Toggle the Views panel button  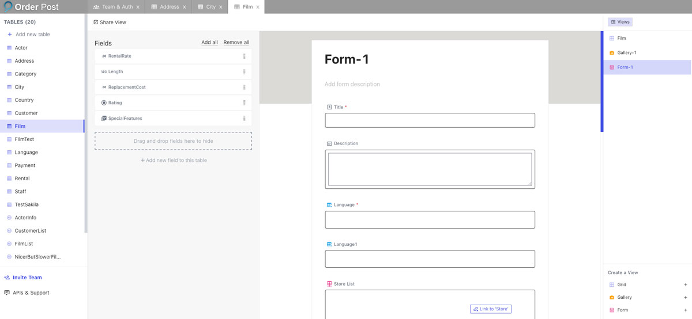[620, 22]
